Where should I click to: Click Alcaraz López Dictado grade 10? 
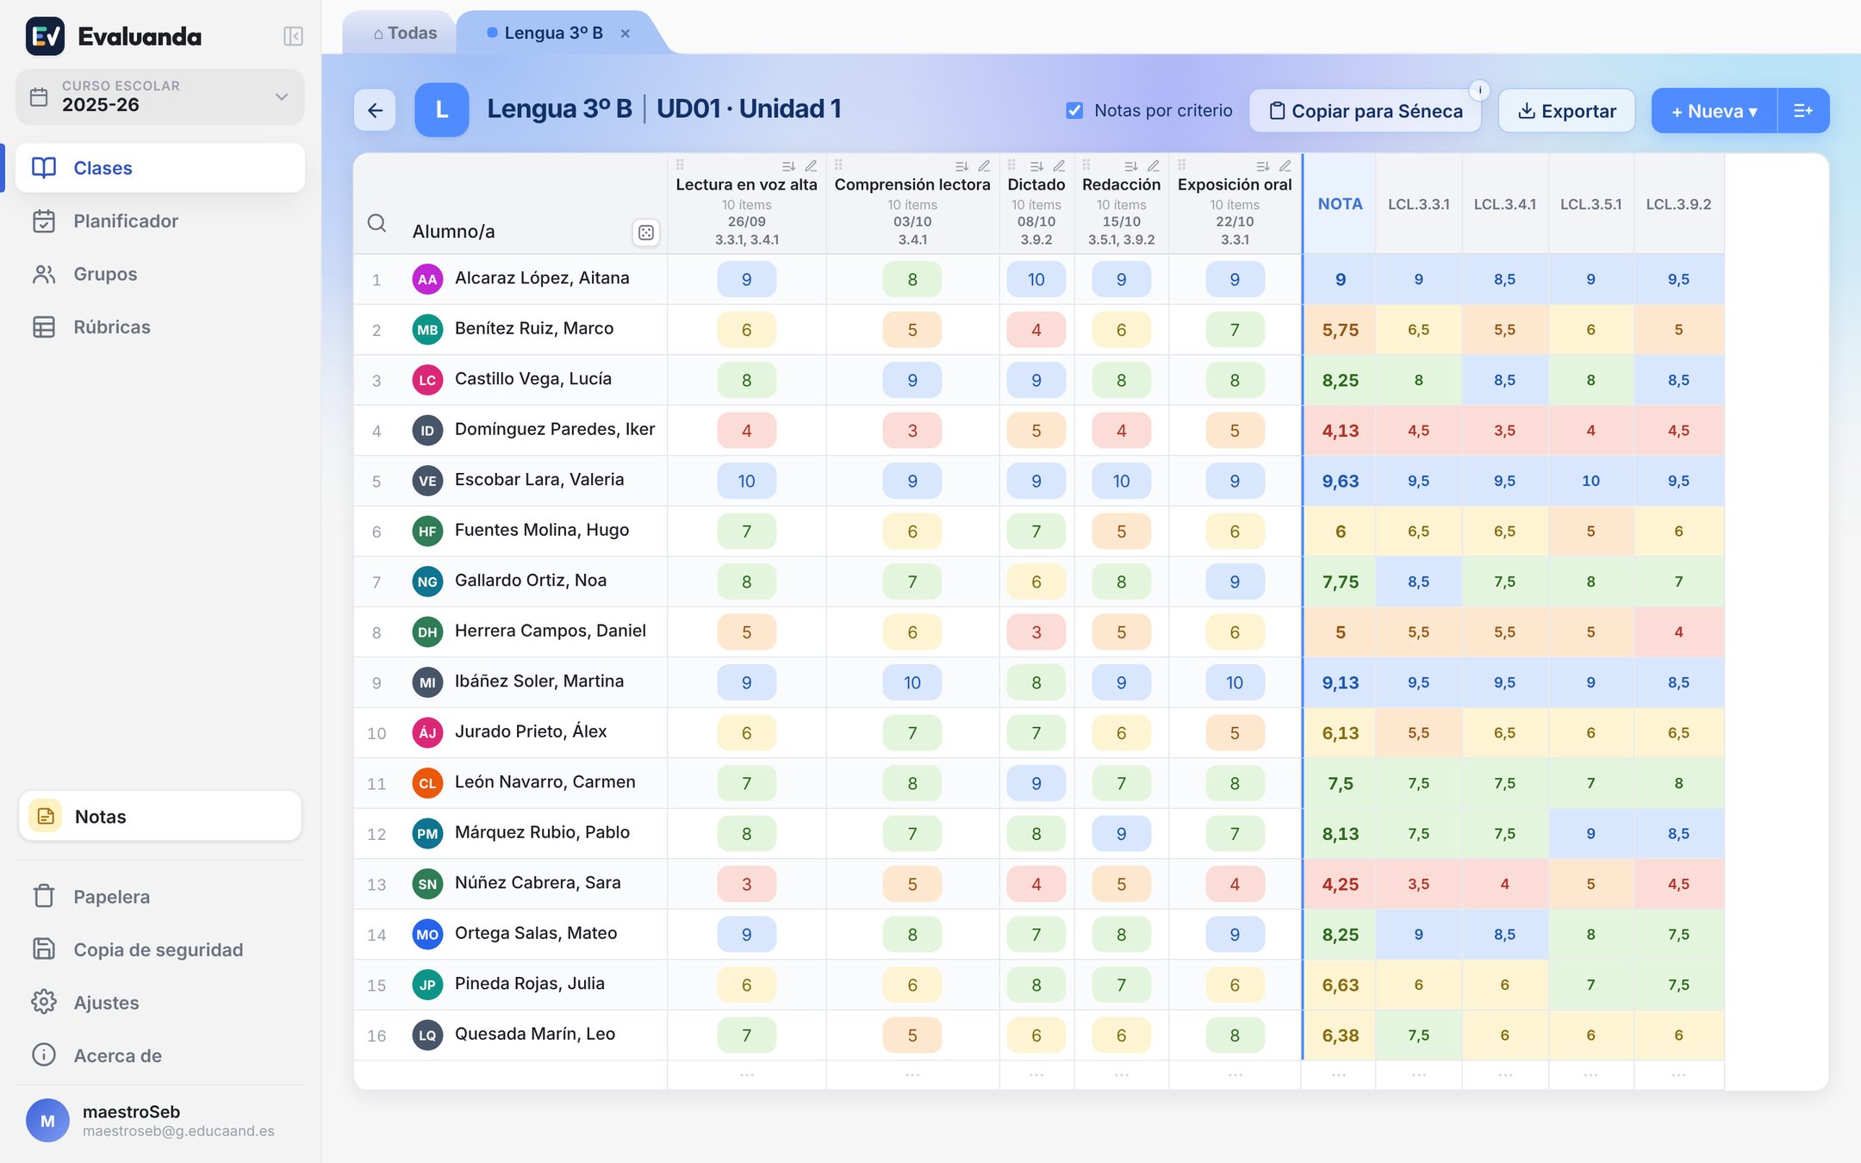coord(1036,279)
